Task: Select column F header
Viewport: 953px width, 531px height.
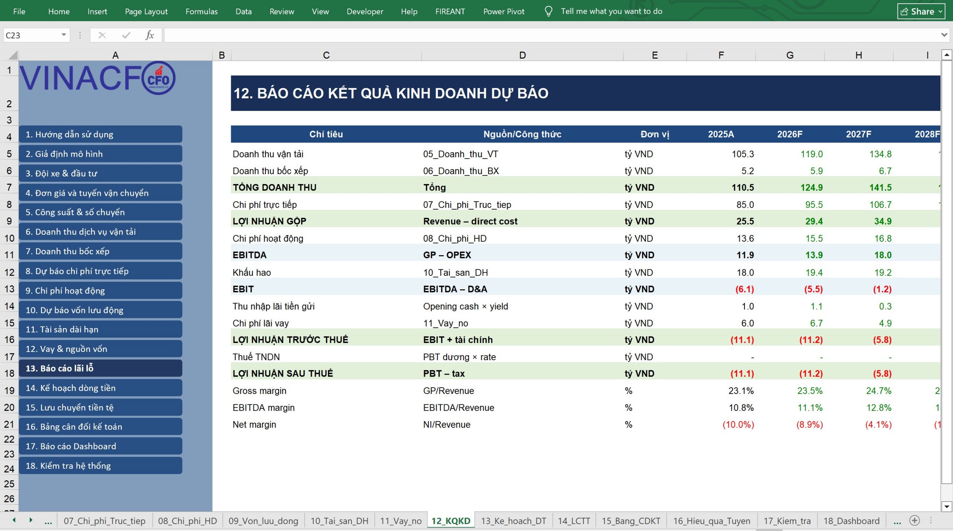Action: point(721,55)
